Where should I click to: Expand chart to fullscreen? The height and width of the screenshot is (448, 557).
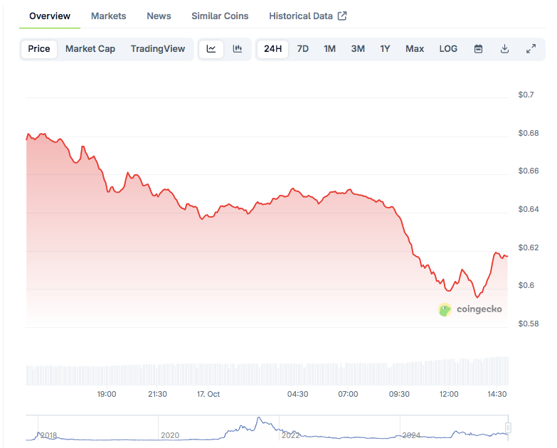click(x=531, y=49)
